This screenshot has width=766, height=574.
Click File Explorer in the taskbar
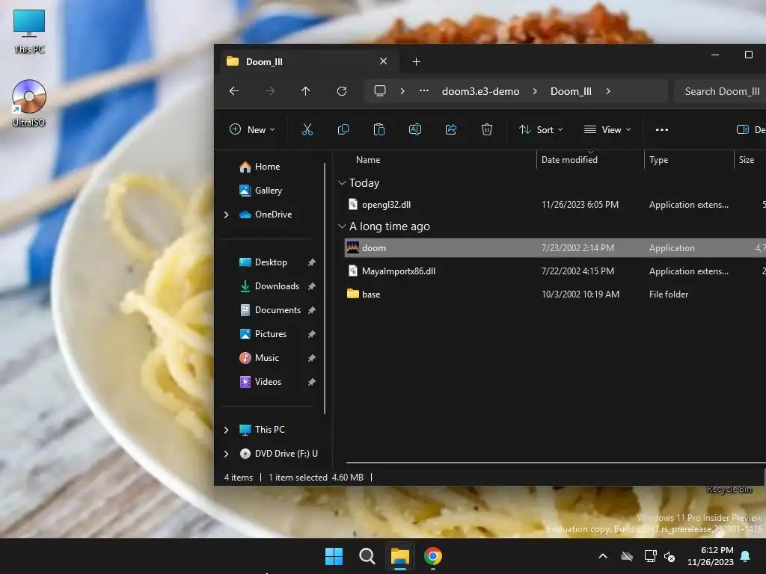[399, 556]
